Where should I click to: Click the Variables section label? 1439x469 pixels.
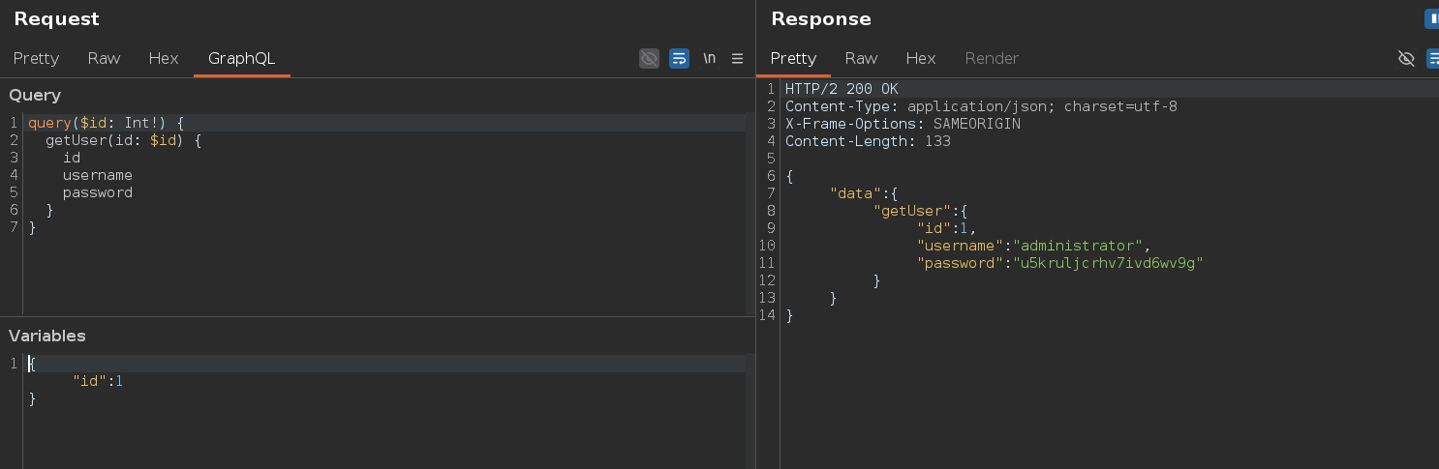pyautogui.click(x=47, y=336)
